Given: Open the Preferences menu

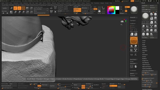Looking at the screenshot, I should point(68,3).
